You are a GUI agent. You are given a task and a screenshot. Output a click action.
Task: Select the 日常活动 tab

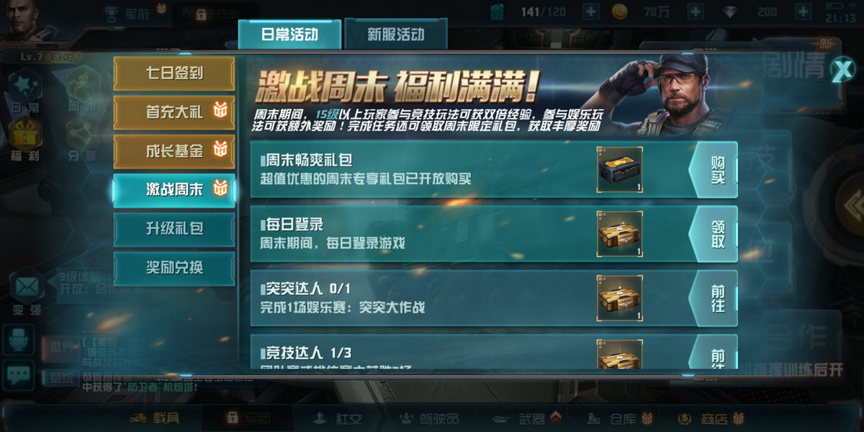point(289,34)
